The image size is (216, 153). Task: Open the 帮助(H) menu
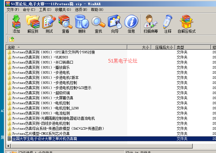point(97,10)
